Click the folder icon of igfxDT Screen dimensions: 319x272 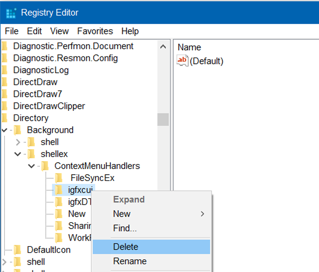point(59,202)
